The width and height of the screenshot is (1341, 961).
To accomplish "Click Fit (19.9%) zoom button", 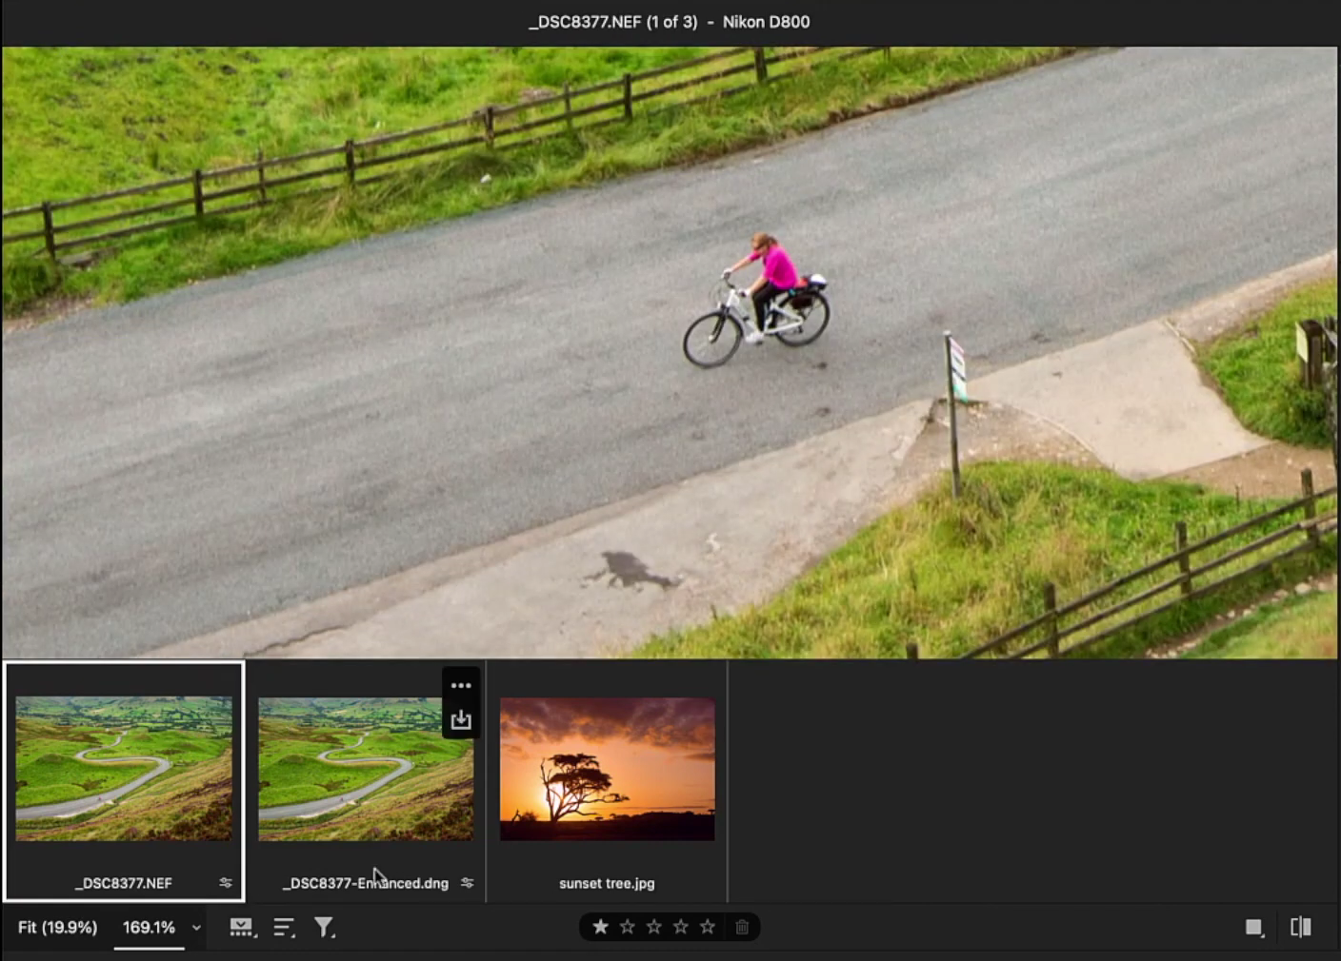I will click(57, 928).
